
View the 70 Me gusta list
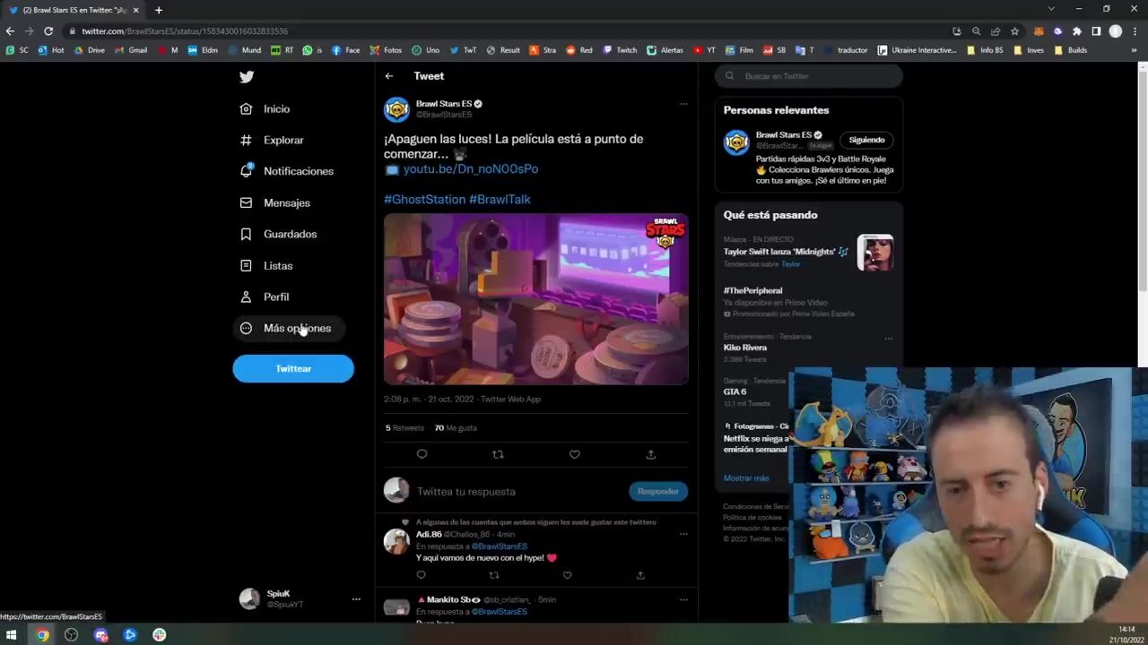[x=456, y=428]
